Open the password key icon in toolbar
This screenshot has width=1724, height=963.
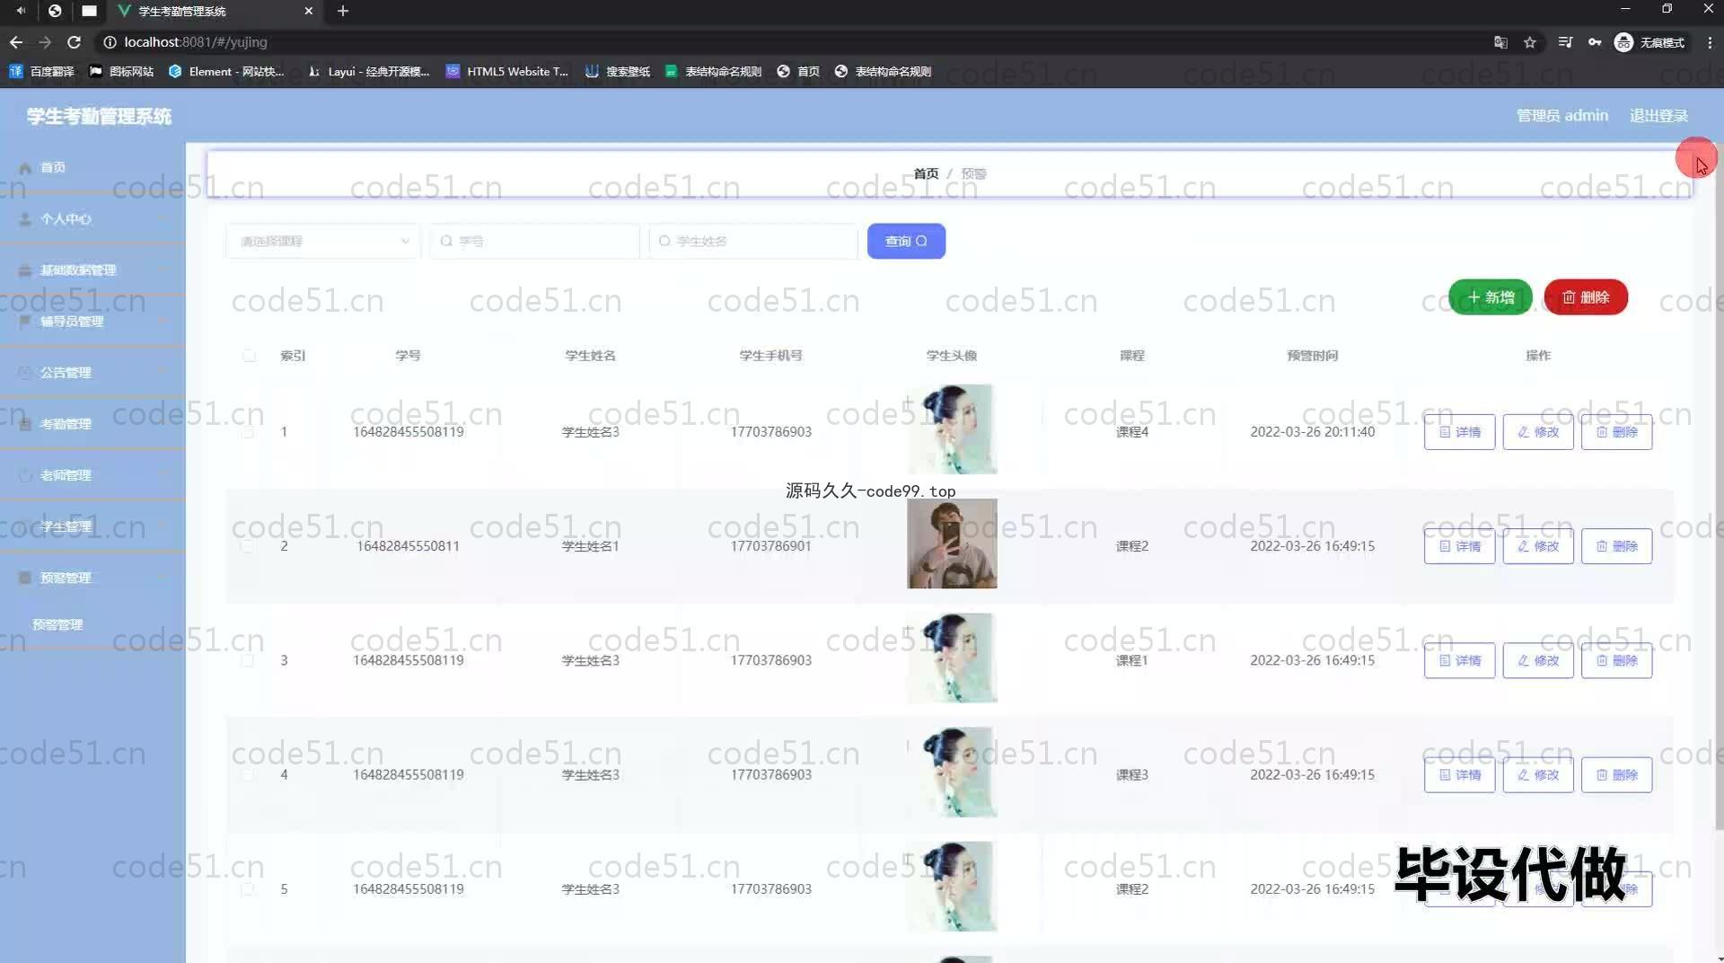1595,42
